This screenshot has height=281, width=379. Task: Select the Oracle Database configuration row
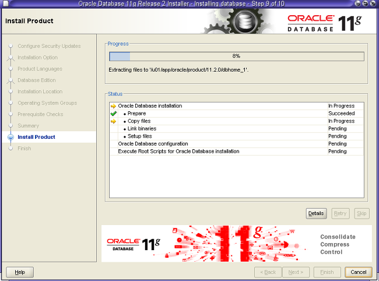click(236, 144)
